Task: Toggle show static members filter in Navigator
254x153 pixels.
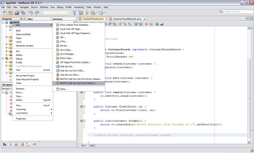Action: [x=16, y=145]
